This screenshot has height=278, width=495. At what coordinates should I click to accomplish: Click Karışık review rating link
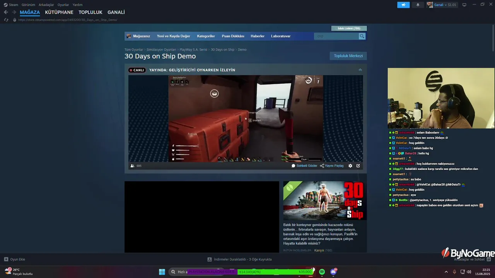(319, 251)
